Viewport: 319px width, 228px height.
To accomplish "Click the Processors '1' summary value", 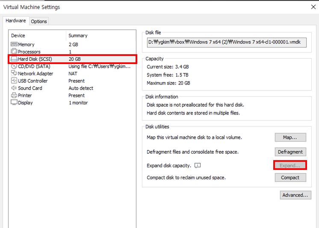I will click(x=70, y=52).
